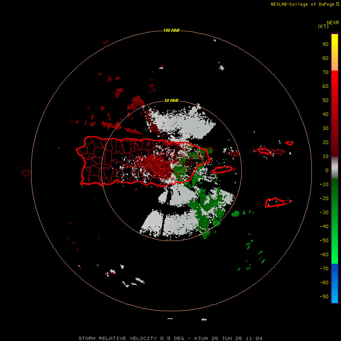Click the 60 value on velocity scale
Image resolution: width=341 pixels, height=341 pixels.
[325, 86]
